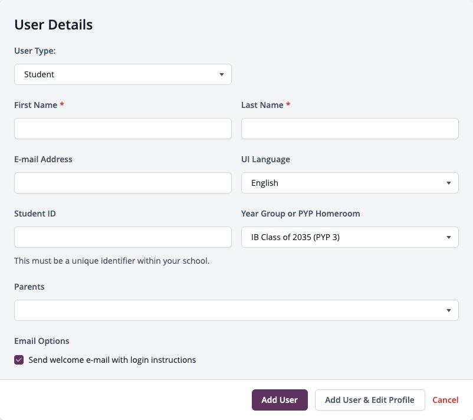473x420 pixels.
Task: Focus the First Name input field
Action: point(123,129)
